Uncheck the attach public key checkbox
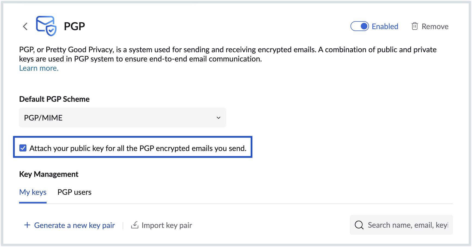Screen dimensions: 472x247 (23, 148)
